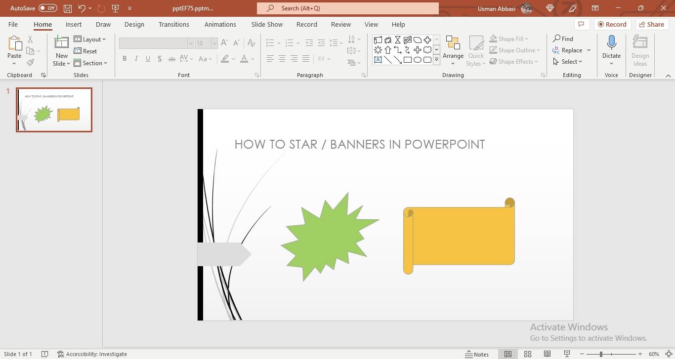The width and height of the screenshot is (675, 359).
Task: Click the font color A button
Action: (x=244, y=59)
